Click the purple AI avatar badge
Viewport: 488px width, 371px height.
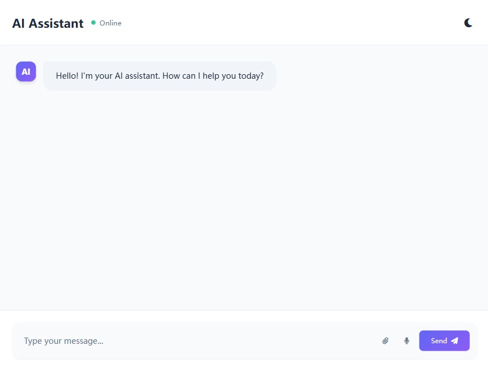[26, 72]
